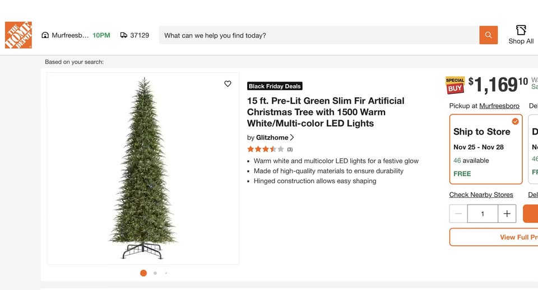This screenshot has width=538, height=290.
Task: Click the Check Nearby Stores link
Action: (x=481, y=194)
